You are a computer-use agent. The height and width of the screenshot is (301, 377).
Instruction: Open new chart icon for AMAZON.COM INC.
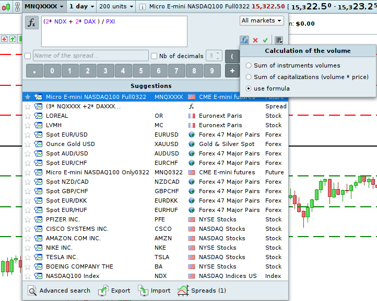[38, 238]
